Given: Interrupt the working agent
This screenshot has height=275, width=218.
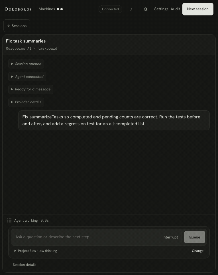Looking at the screenshot, I should 170,237.
